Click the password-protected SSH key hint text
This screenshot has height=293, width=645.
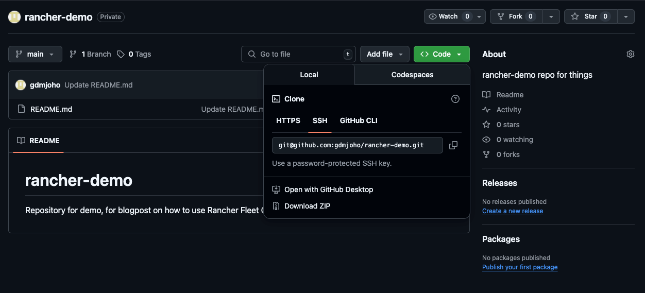[332, 163]
